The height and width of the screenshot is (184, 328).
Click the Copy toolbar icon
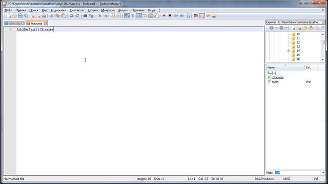[x=57, y=16]
